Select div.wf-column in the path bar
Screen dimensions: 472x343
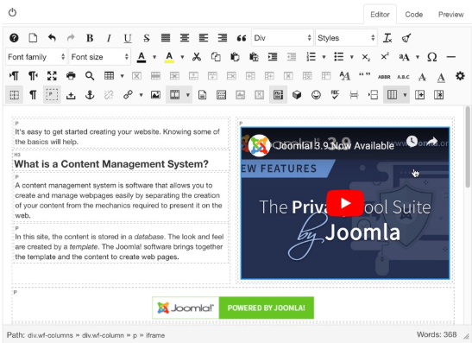coord(103,335)
